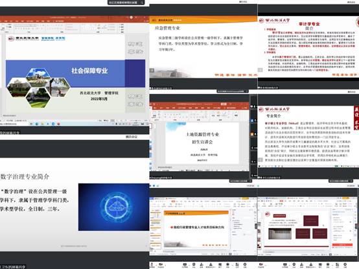Open the File tab in the land resources PowerPoint
The image size is (359, 269).
[155, 108]
